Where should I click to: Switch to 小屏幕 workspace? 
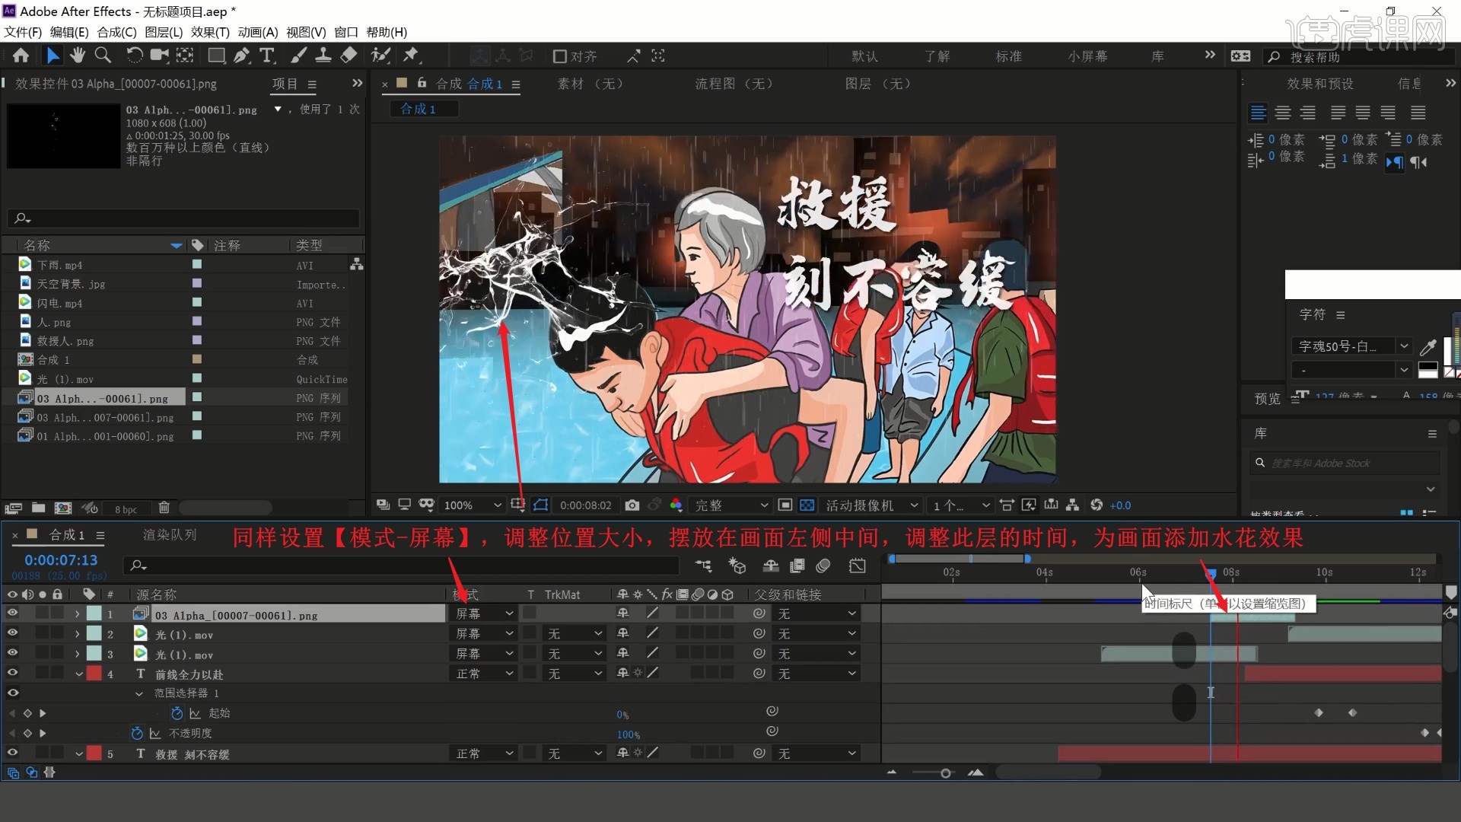coord(1087,56)
